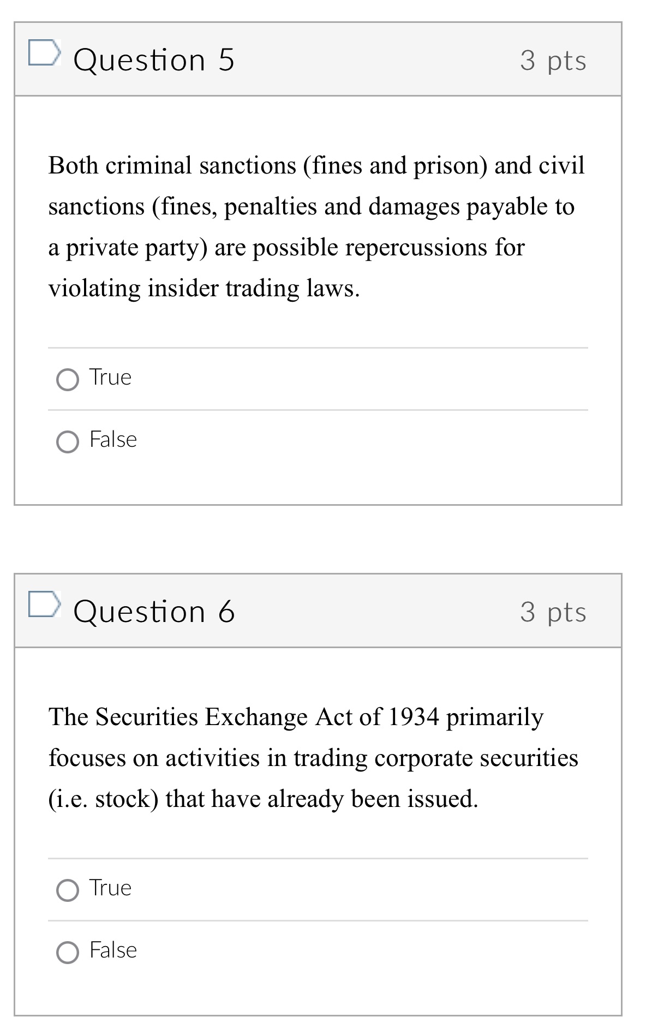
Task: Click the 3 pts label on Question 6
Action: tap(554, 614)
